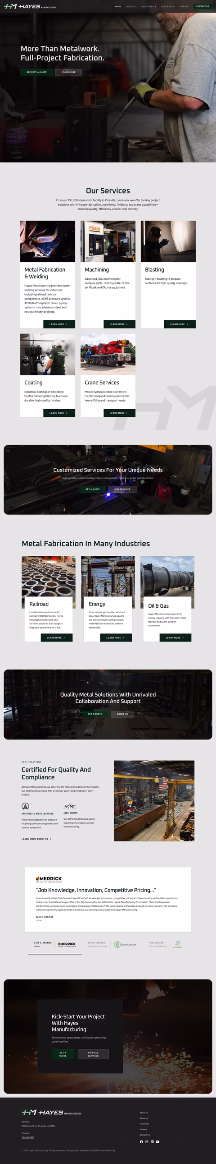Click the Hayes Manufacturing logo in the header
The width and height of the screenshot is (216, 1164).
tap(30, 7)
